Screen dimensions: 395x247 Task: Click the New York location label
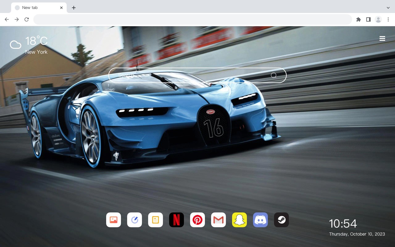tap(36, 52)
